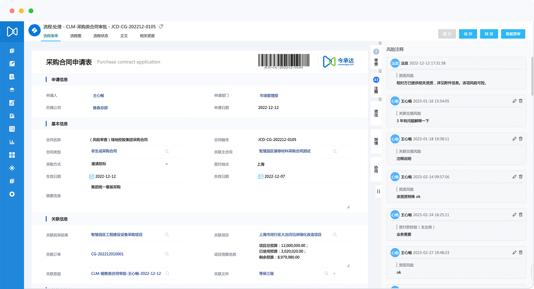Switch to the 流程图 tab
Image resolution: width=534 pixels, height=289 pixels.
pyautogui.click(x=76, y=36)
